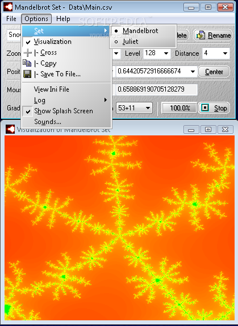The height and width of the screenshot is (326, 238).
Task: Open the Level 128 dropdown
Action: 166,53
